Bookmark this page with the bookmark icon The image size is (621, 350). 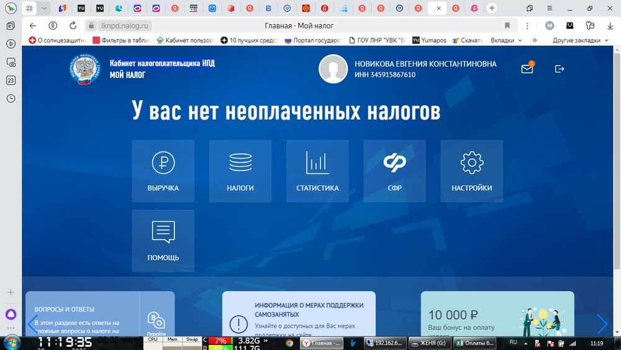tap(507, 25)
